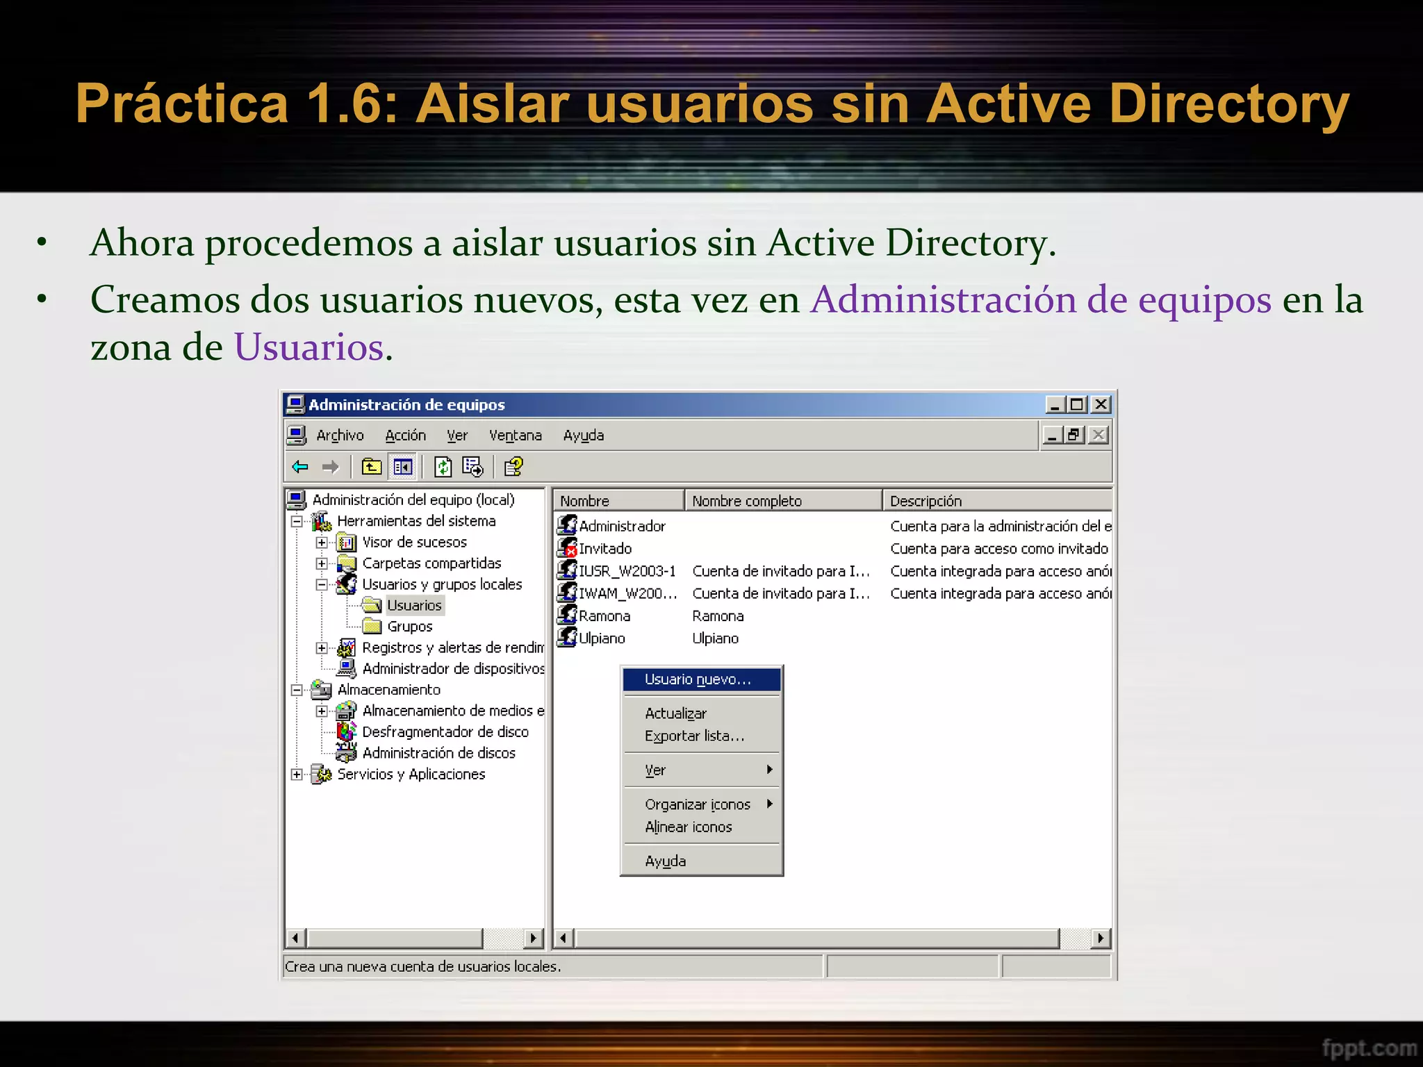Choose Usuario nuevo... from context menu

click(x=702, y=679)
